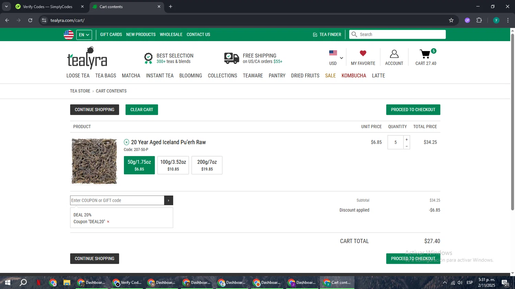Decrease quantity with minus stepper

pos(407,146)
